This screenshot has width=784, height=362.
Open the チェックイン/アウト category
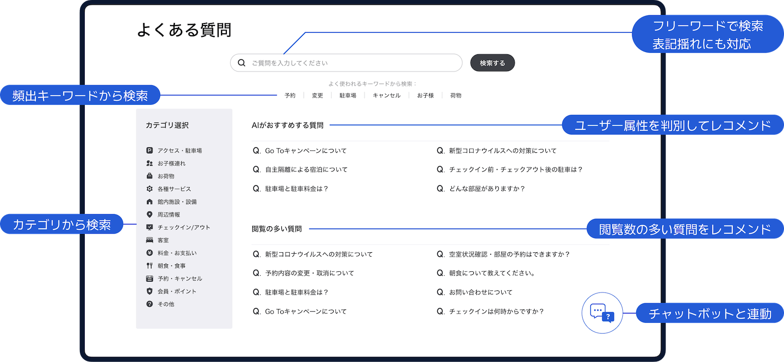click(184, 227)
